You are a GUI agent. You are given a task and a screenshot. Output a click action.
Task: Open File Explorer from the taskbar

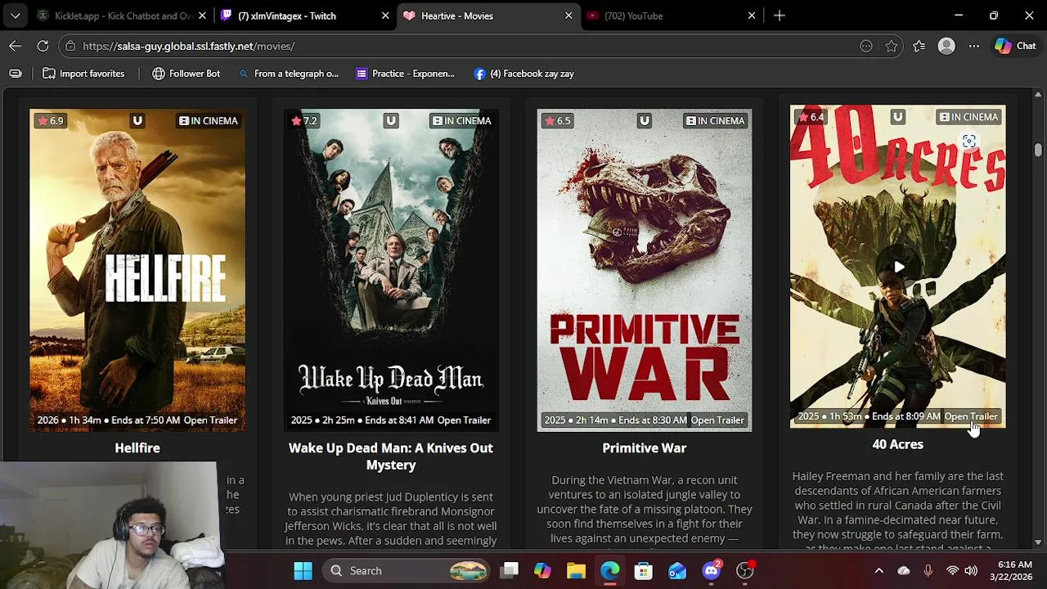tap(576, 570)
